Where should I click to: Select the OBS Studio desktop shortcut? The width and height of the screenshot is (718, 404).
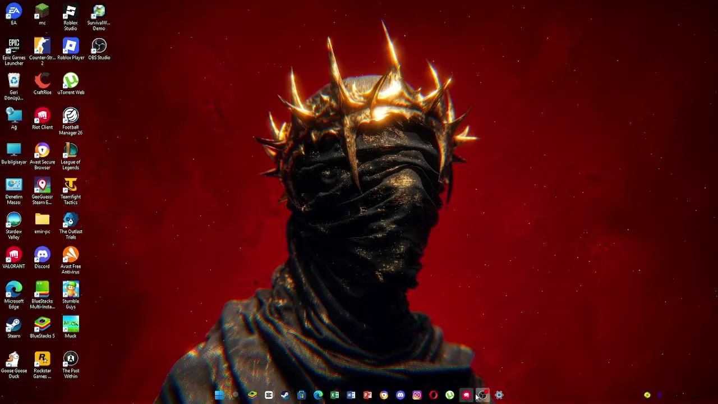click(99, 50)
